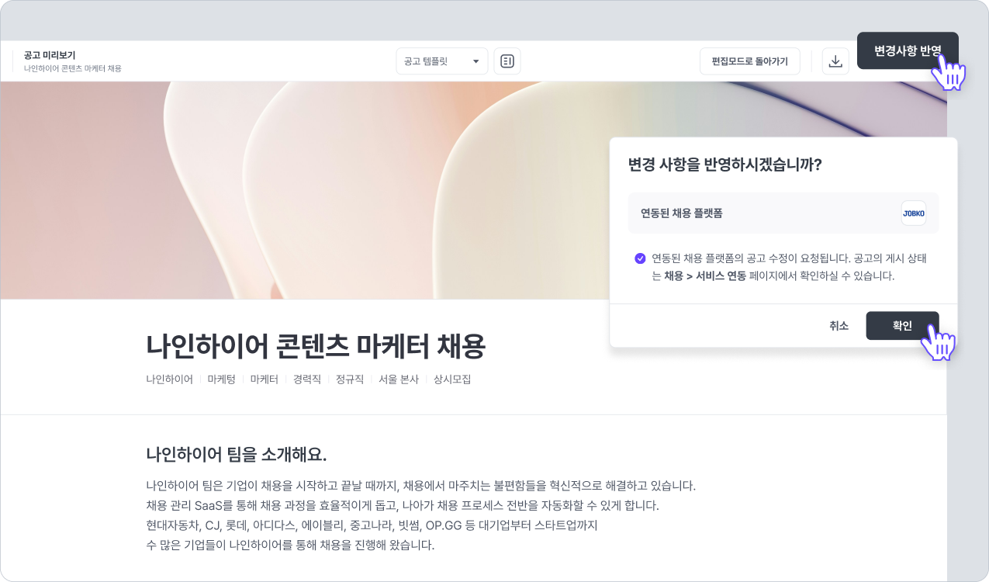This screenshot has width=989, height=582.
Task: Click the 상시모집 tag
Action: (452, 379)
